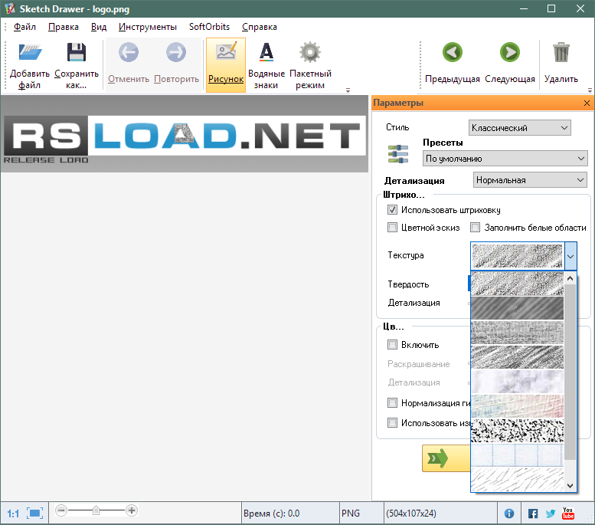
Task: Click the yellow run button with green arrow
Action: coord(446,458)
